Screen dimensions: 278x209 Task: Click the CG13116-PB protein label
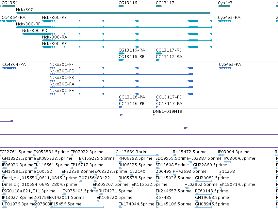[132, 104]
